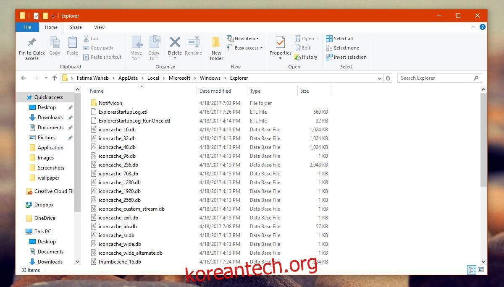Click the file list vertical scrollbar
The image size is (504, 287).
point(484,139)
